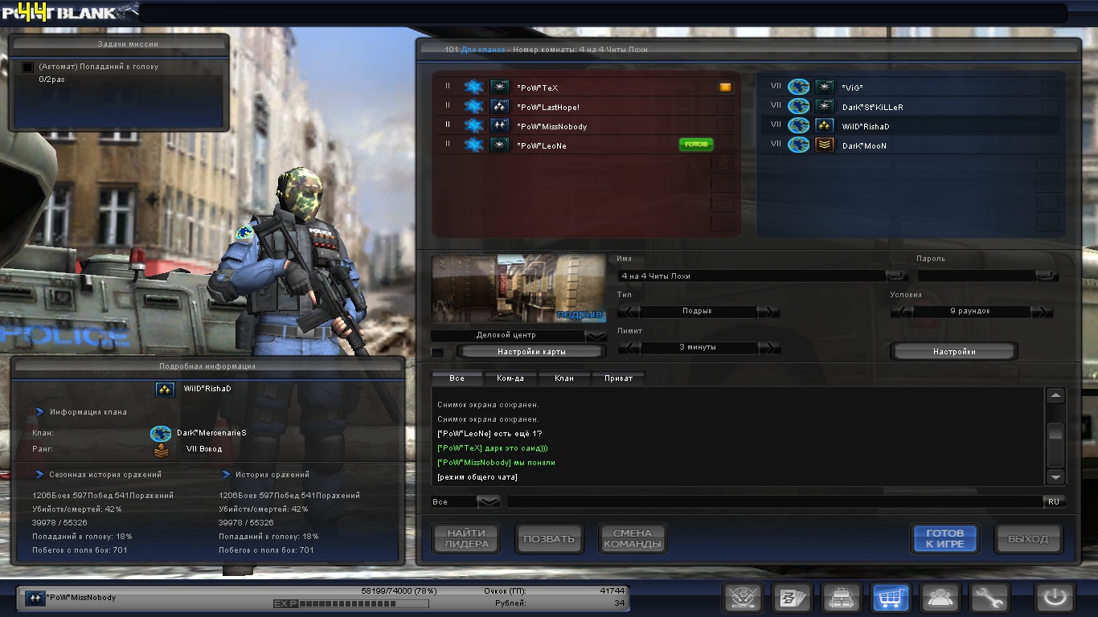Open settings with the wrench icon
The image size is (1098, 617).
click(x=989, y=599)
